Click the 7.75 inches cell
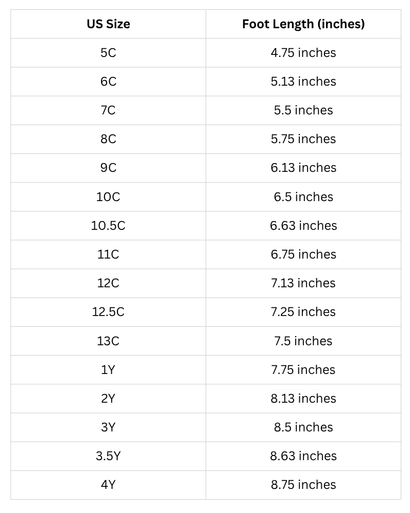The height and width of the screenshot is (513, 410). tap(303, 370)
